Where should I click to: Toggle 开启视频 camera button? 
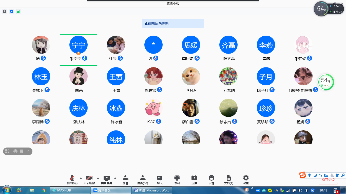pyautogui.click(x=89, y=180)
